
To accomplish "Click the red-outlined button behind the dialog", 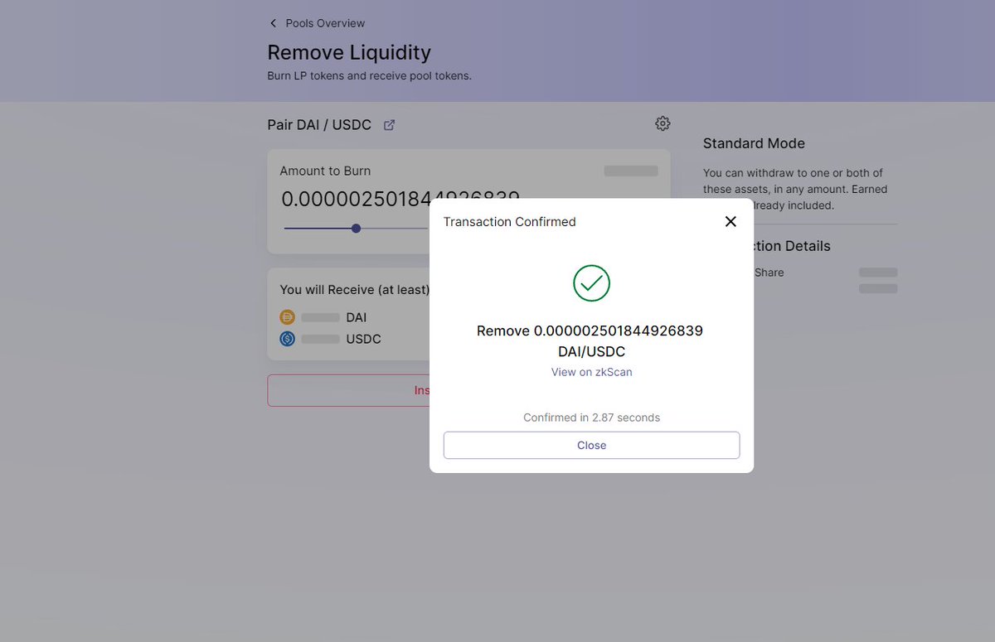I will tap(348, 390).
